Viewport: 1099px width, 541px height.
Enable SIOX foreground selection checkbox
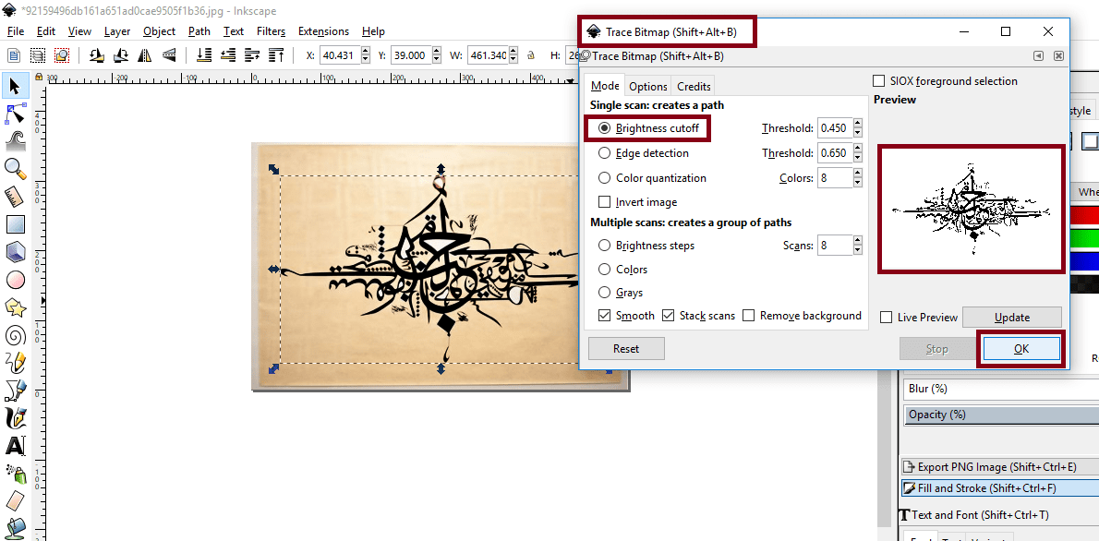point(878,81)
